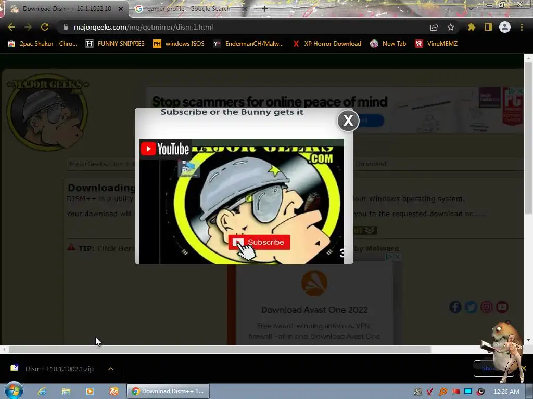Screen dimensions: 533x399
Task: Open the New Tab bookmark
Action: (388, 44)
